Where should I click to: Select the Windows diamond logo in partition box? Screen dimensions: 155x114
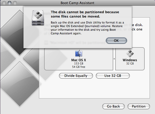click(130, 53)
